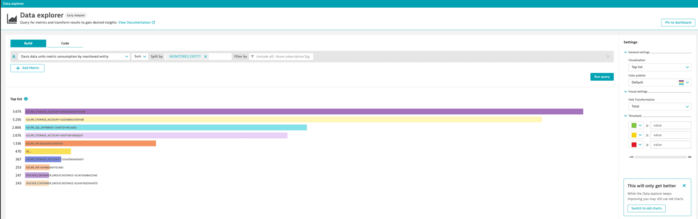Open the green threshold color picker
The image size is (698, 219).
tap(636, 125)
